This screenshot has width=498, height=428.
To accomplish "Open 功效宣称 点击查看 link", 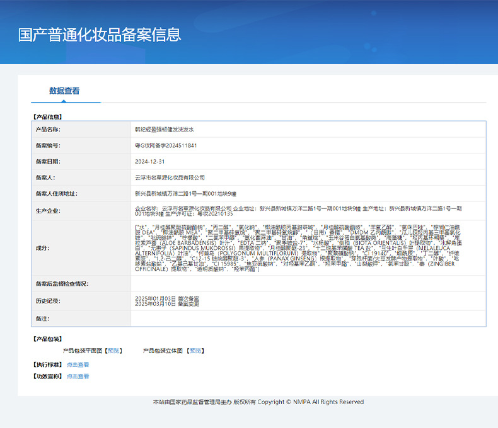I will 78,376.
